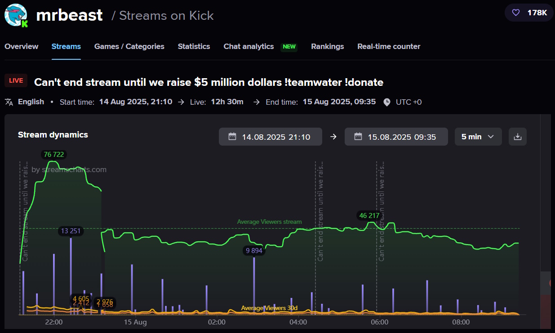The image size is (555, 333).
Task: Click the 08:00 axis label
Action: click(x=461, y=322)
